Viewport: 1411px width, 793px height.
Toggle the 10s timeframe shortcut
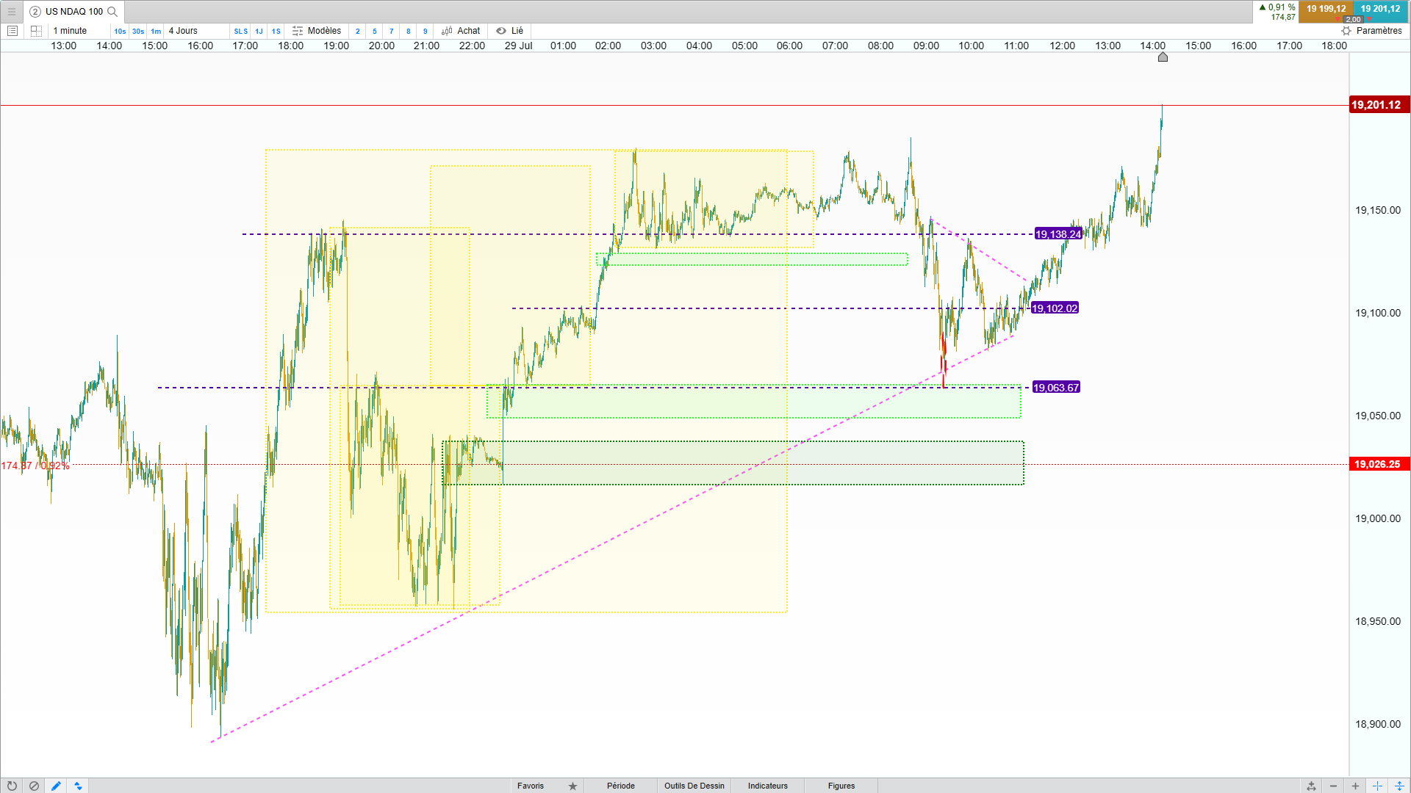click(x=120, y=31)
